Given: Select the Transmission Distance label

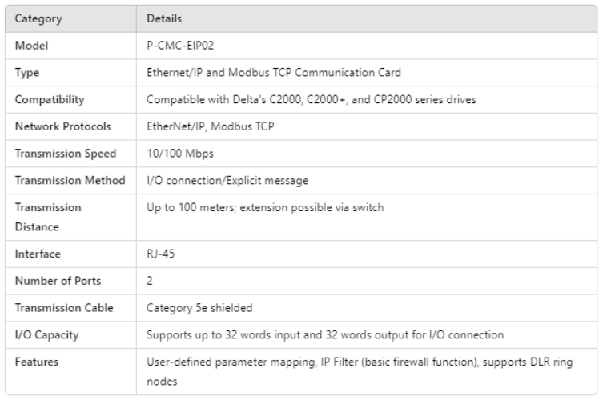Looking at the screenshot, I should (48, 217).
